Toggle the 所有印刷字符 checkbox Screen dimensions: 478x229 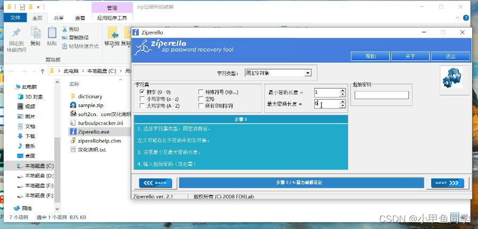pyautogui.click(x=200, y=106)
